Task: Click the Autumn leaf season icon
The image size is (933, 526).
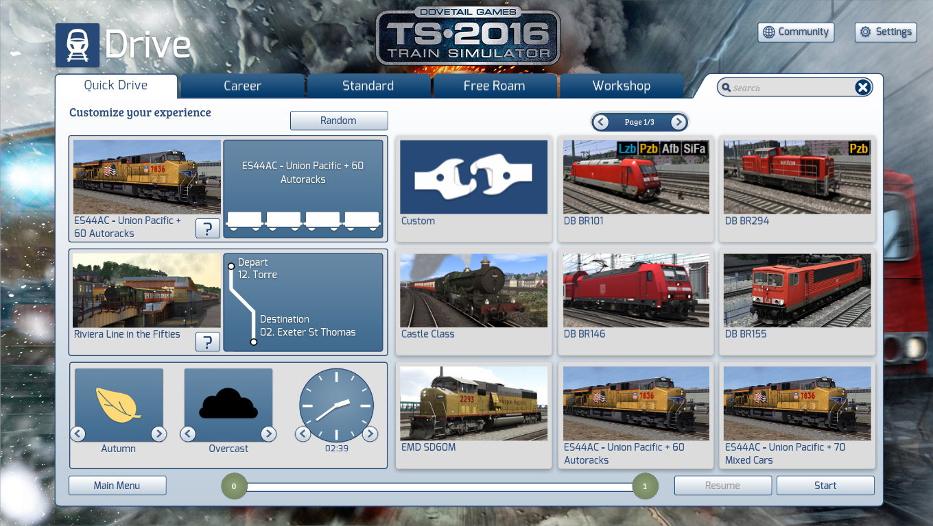Action: [x=119, y=405]
